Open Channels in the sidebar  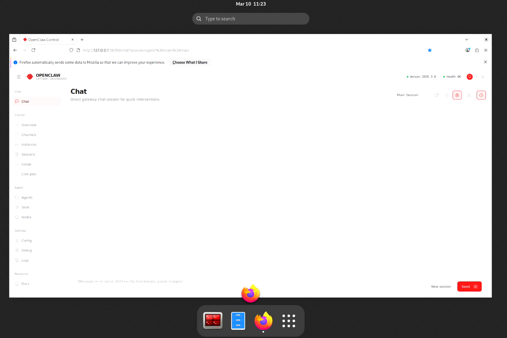click(29, 135)
